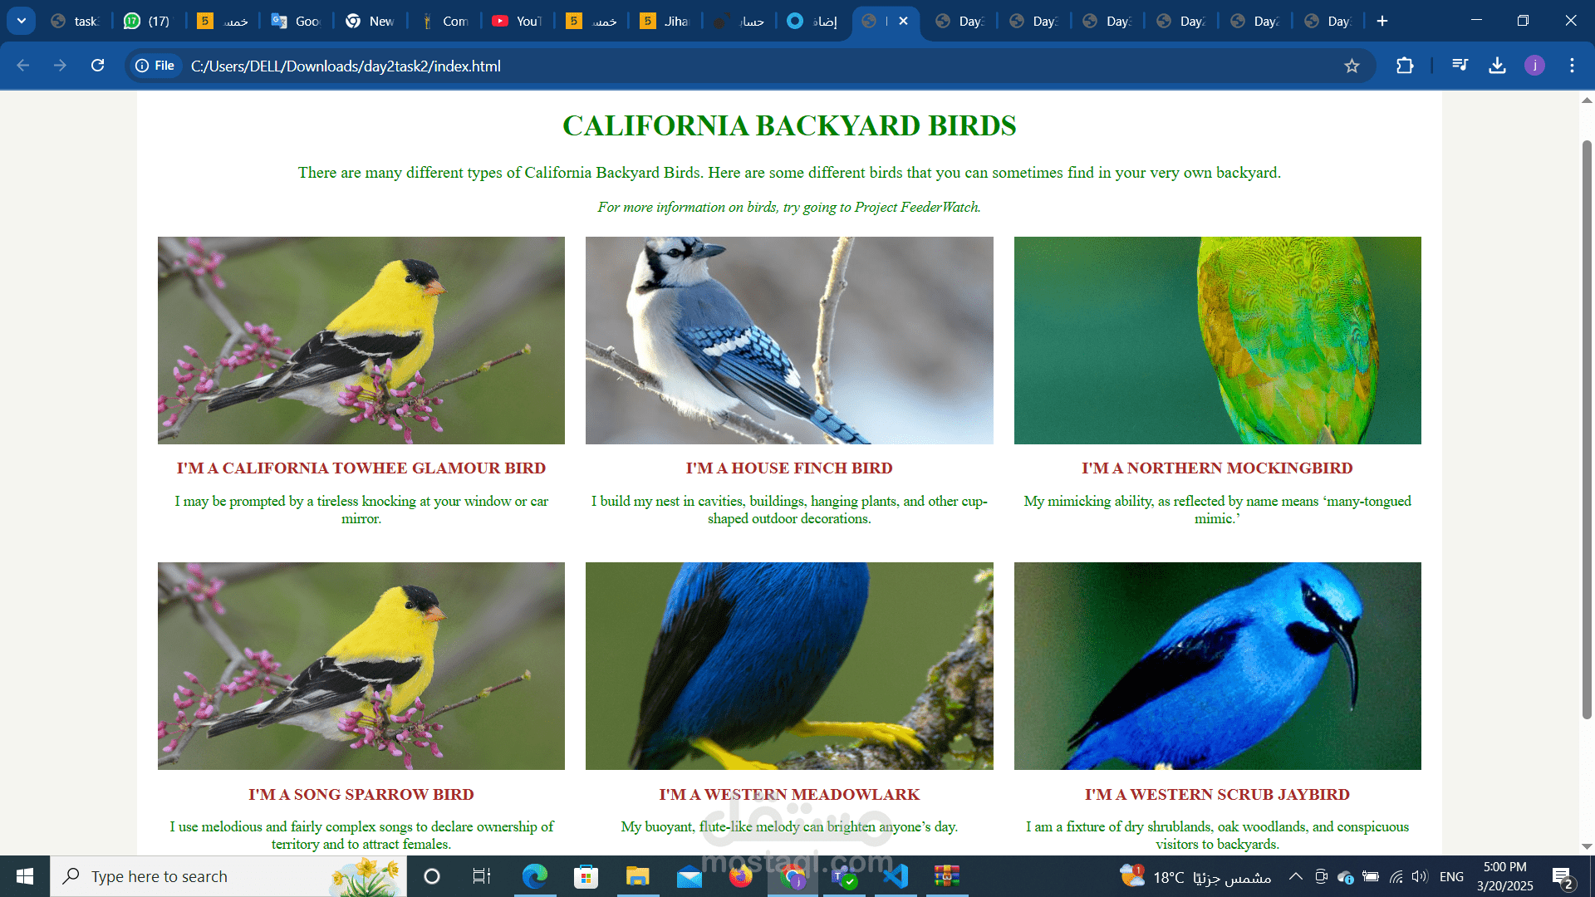Click 'I'M A NORTHERN MOCKINGBIRD' title
This screenshot has width=1595, height=897.
click(1217, 468)
